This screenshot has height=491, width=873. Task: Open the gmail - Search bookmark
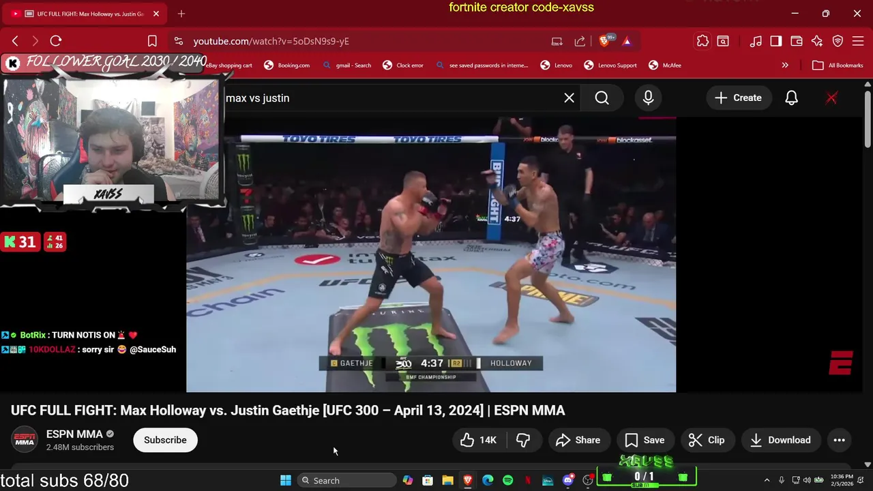347,65
